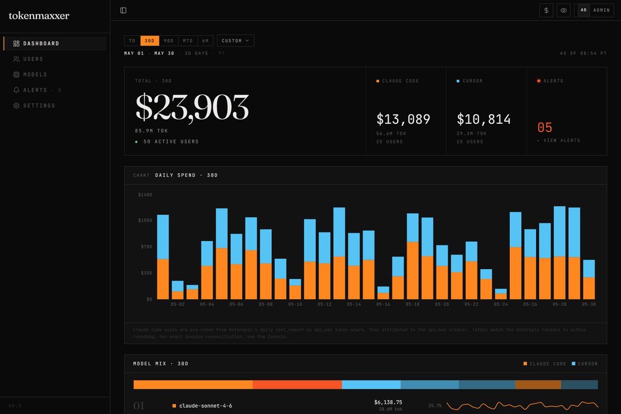Open the AD Admin account menu
621x414 pixels.
[x=594, y=10]
